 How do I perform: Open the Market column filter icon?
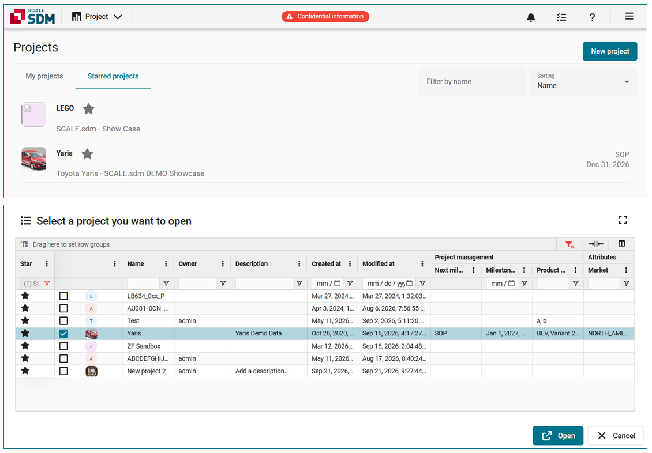click(626, 284)
